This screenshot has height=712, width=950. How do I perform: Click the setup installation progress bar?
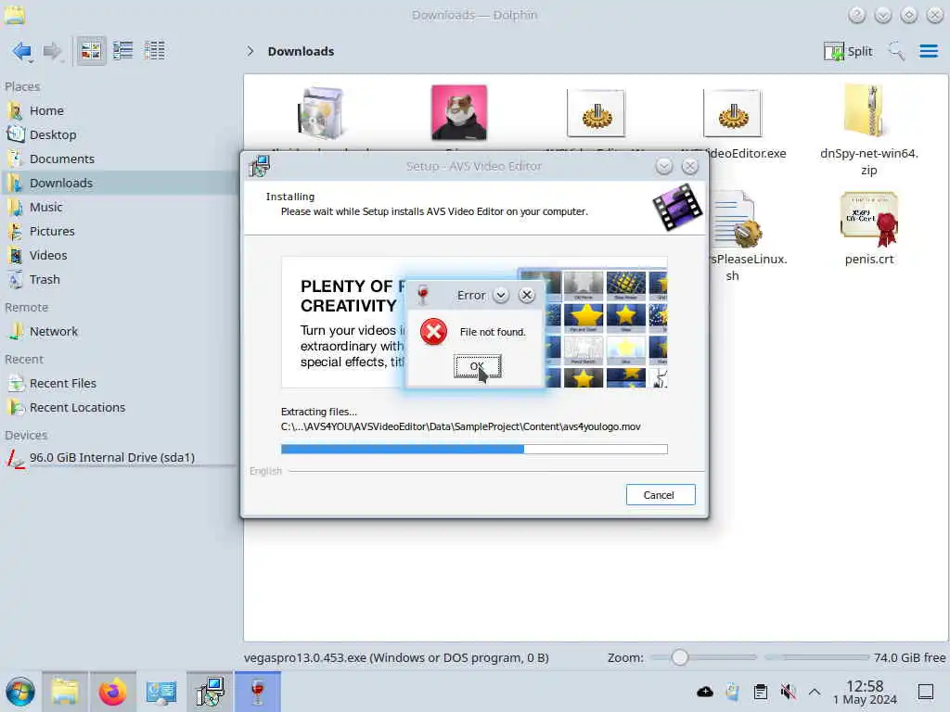click(474, 450)
